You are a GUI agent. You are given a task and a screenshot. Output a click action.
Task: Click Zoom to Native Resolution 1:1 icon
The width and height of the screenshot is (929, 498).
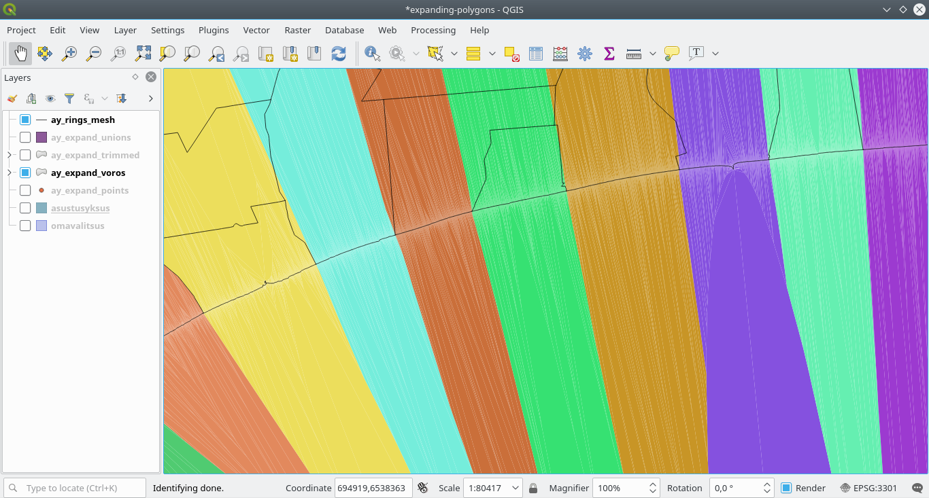click(118, 53)
